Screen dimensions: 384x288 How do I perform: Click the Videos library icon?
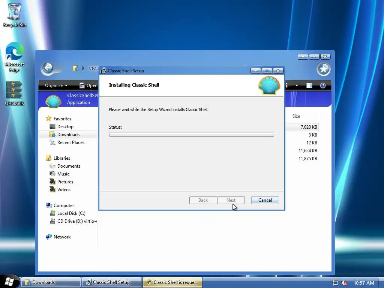tap(52, 189)
